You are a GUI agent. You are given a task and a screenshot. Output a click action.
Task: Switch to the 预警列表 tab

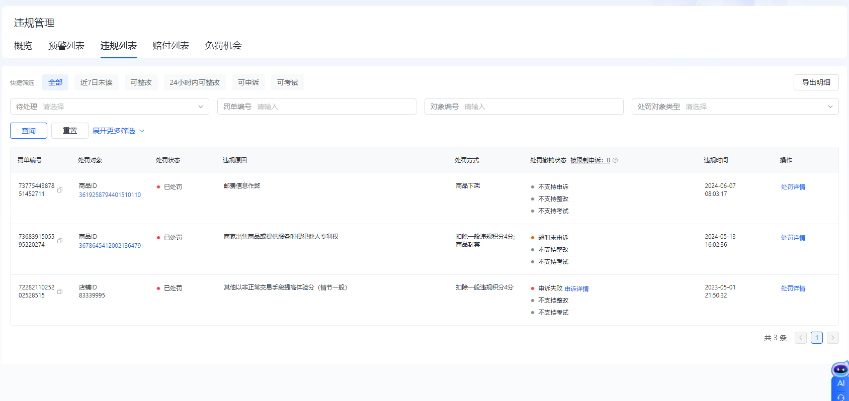[x=66, y=46]
